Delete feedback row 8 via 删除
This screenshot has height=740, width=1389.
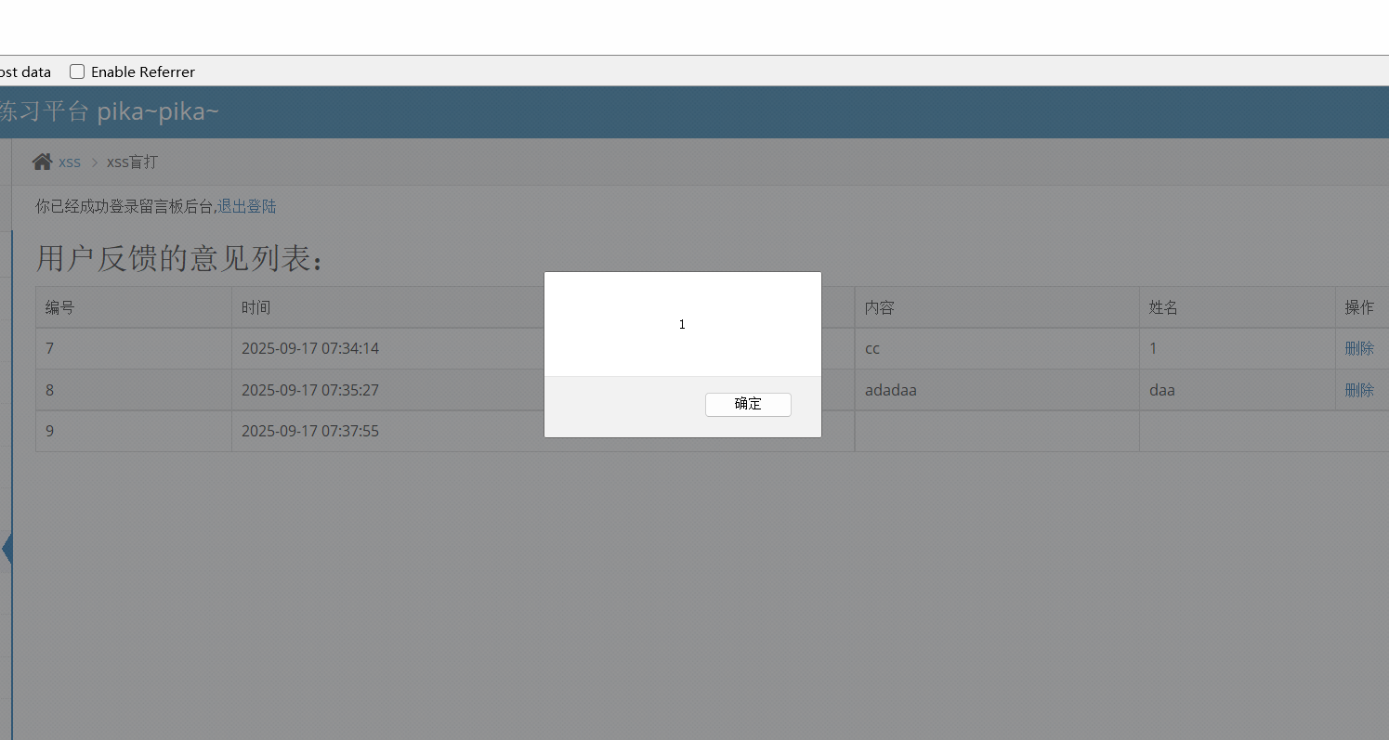1359,390
